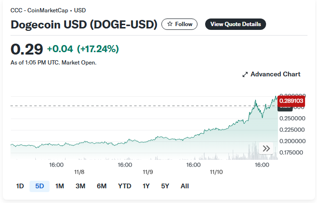Switch chart to 3M range
Screen dimensions: 317x203
pyautogui.click(x=80, y=186)
